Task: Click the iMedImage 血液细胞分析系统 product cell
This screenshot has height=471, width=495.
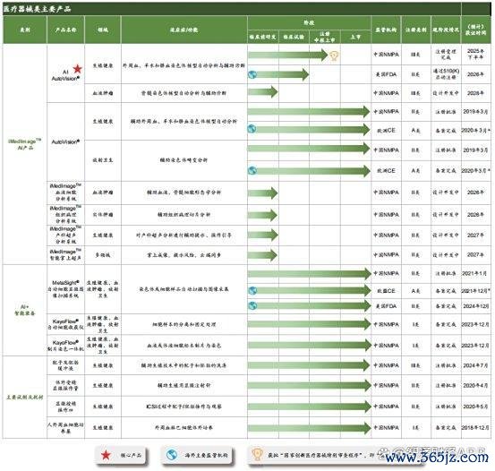Action: [65, 193]
